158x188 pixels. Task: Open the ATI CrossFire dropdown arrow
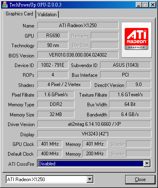(147, 163)
